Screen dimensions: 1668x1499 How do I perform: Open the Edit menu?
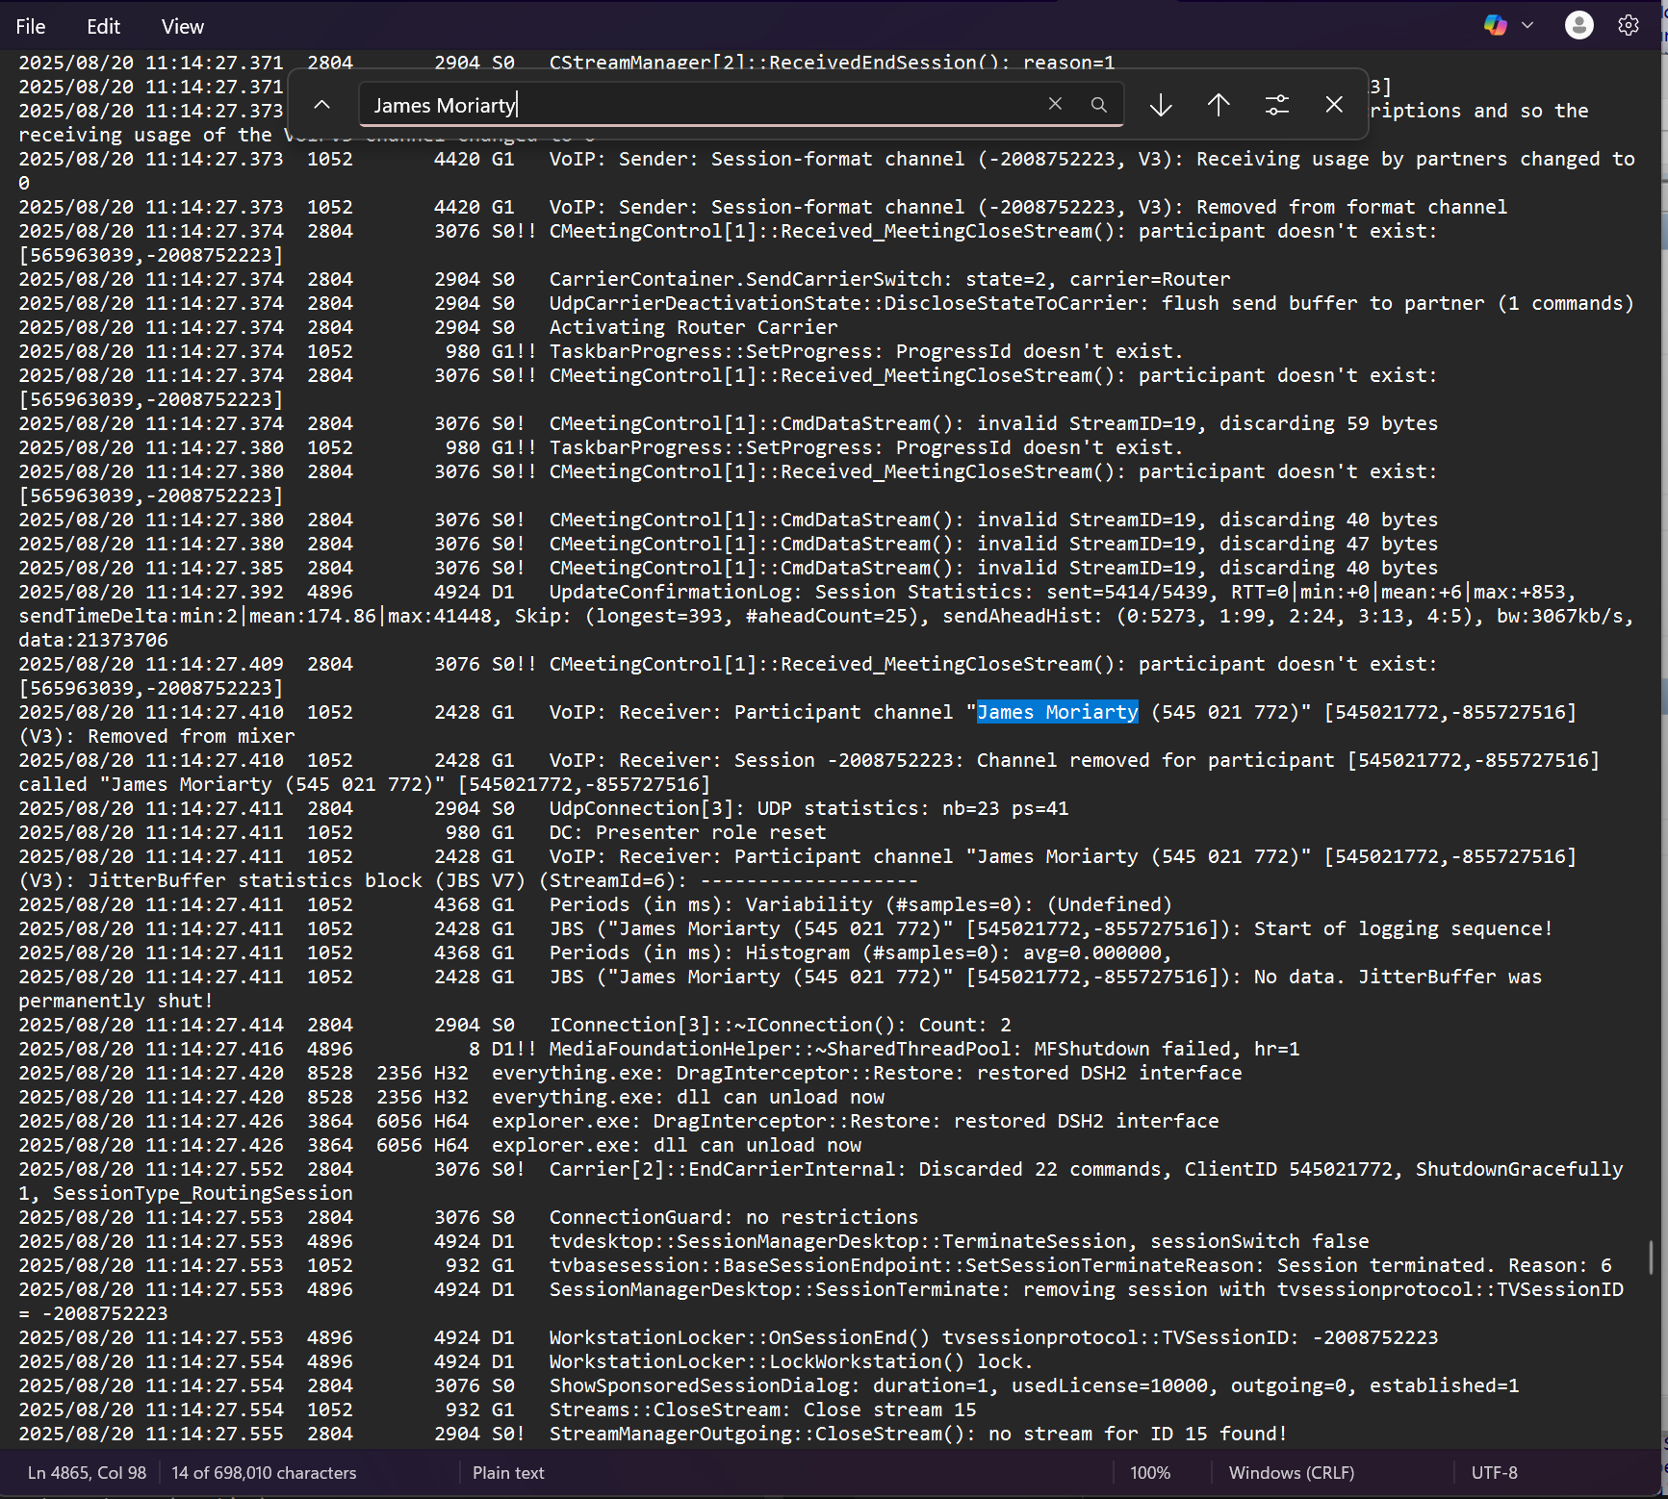click(103, 27)
